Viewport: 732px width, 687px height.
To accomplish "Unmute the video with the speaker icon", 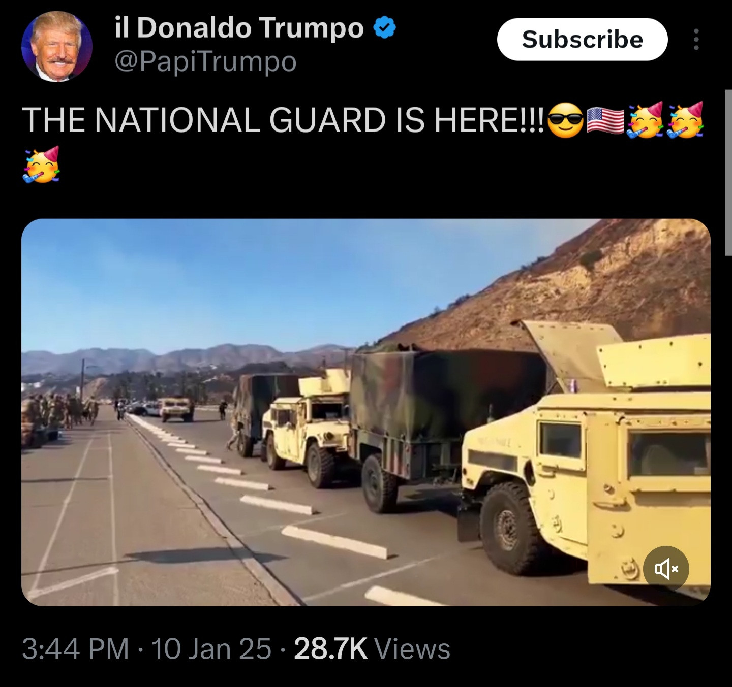I will 666,569.
